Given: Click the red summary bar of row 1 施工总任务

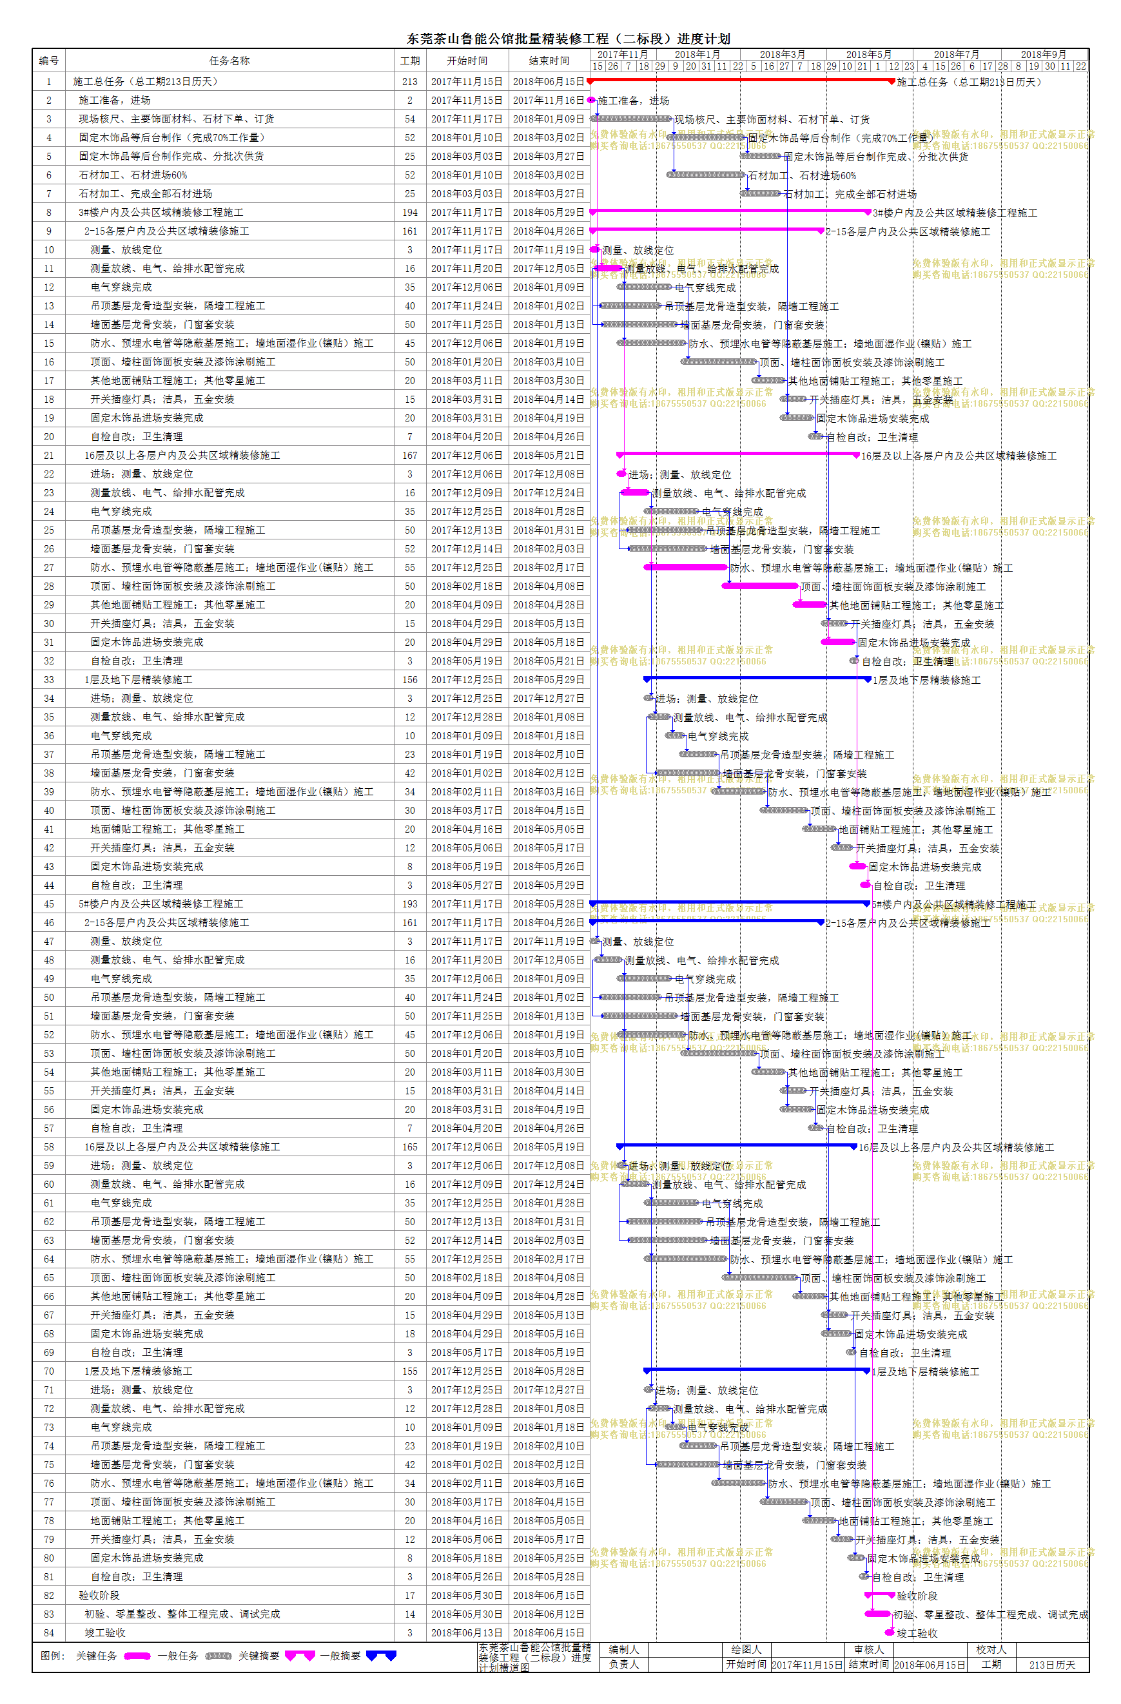Looking at the screenshot, I should coord(741,81).
